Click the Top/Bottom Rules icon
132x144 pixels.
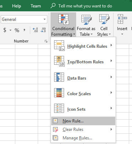click(x=59, y=61)
